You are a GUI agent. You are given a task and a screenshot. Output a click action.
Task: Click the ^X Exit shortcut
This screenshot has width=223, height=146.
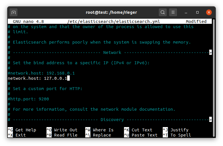17,135
